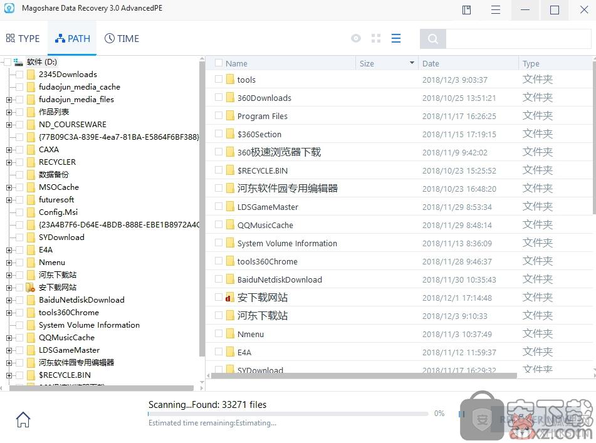Switch to the TYPE tab
The width and height of the screenshot is (596, 443).
(x=23, y=38)
